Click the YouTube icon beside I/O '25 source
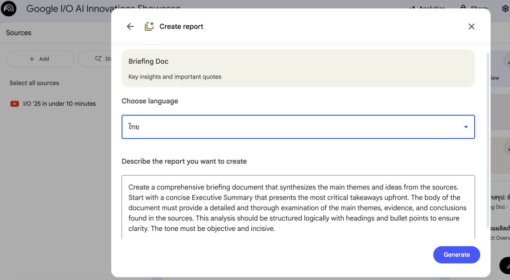510x280 pixels. click(x=14, y=104)
